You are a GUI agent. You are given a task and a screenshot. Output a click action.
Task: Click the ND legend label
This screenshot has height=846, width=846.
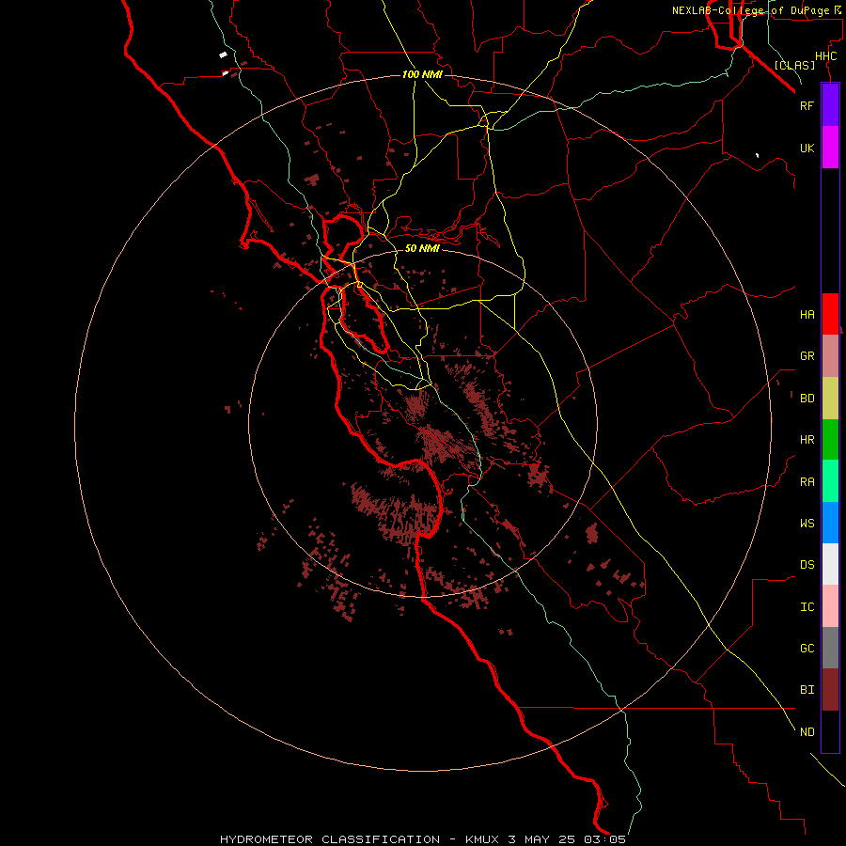[807, 731]
